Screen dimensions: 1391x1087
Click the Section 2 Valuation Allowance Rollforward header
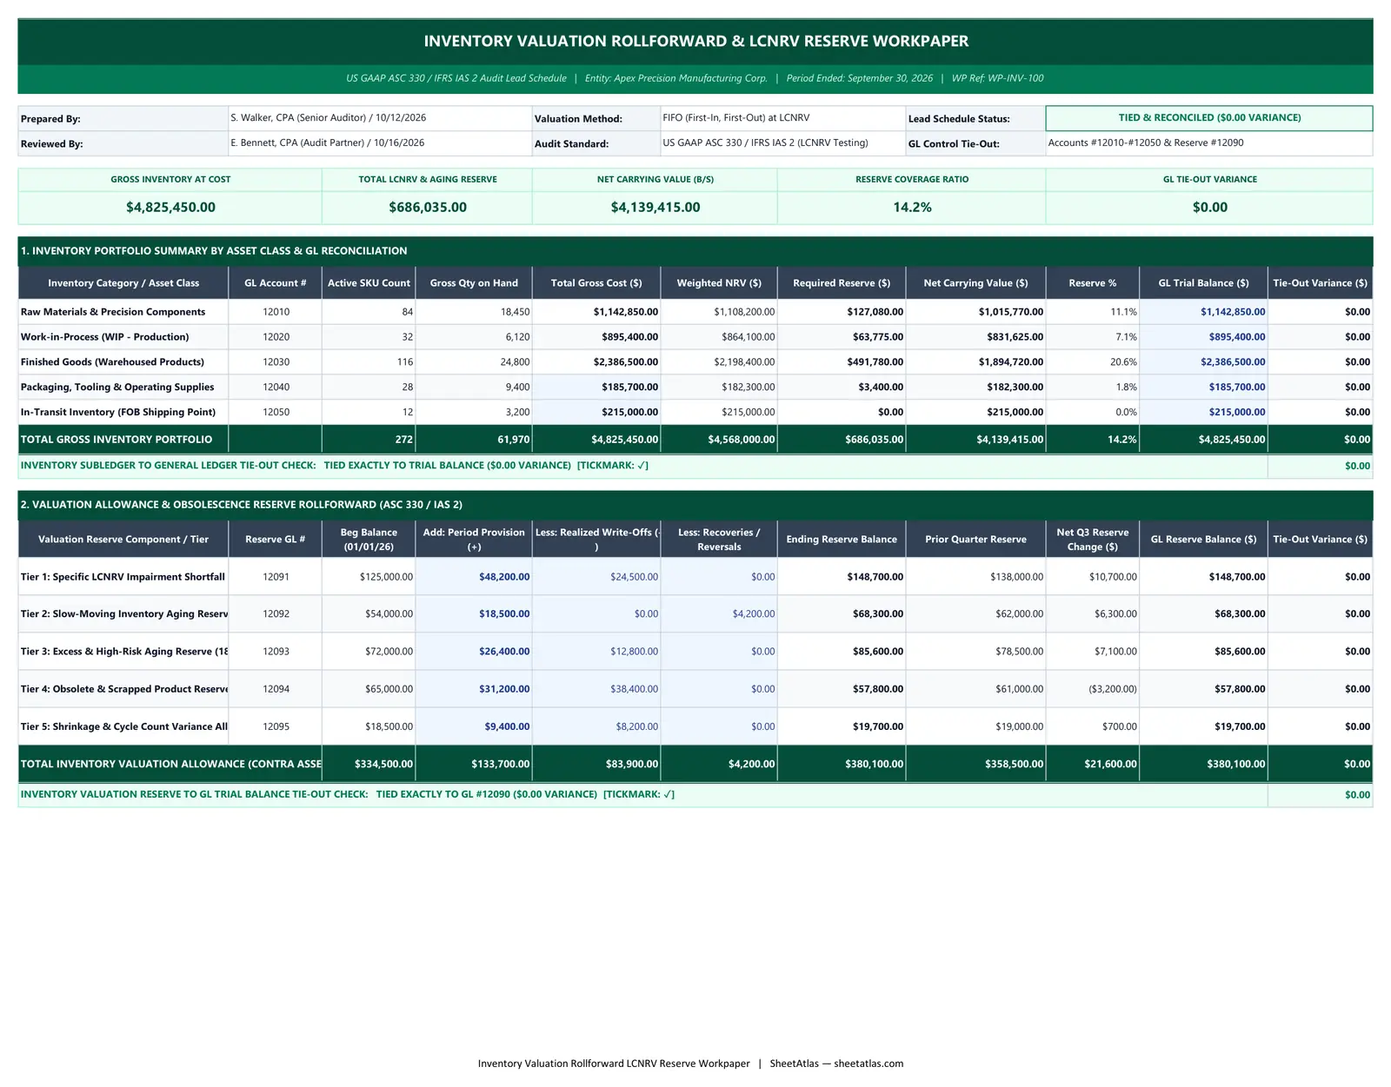[695, 505]
